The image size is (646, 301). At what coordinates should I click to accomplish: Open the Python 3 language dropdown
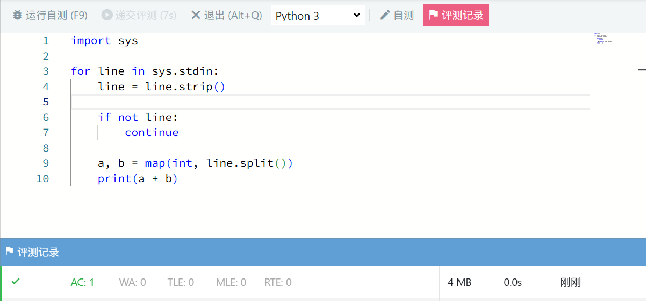(x=318, y=16)
